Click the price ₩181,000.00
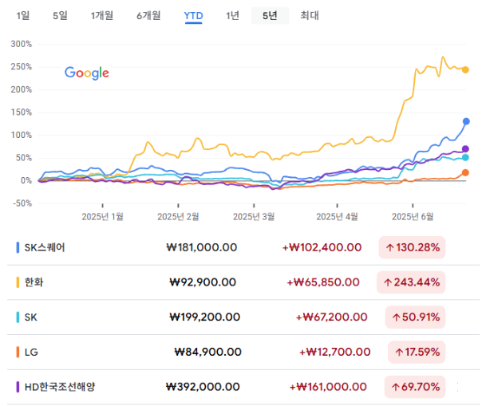The height and width of the screenshot is (410, 486). 202,247
